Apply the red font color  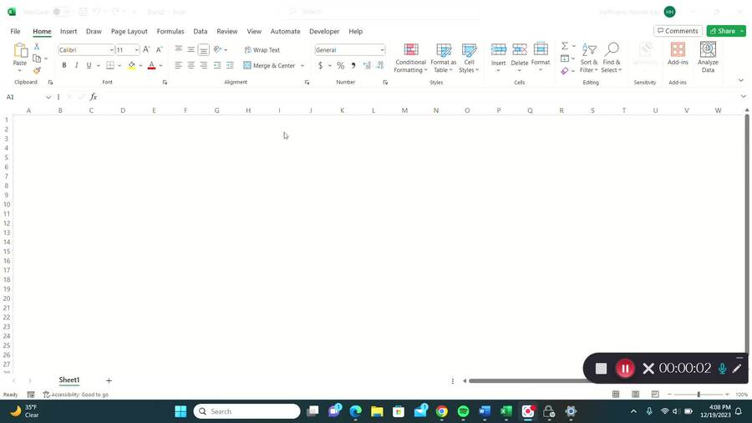[x=151, y=65]
